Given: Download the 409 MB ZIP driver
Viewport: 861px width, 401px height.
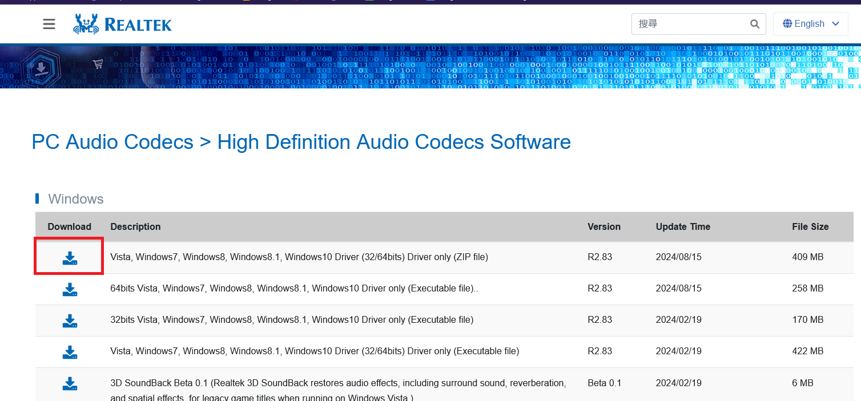Looking at the screenshot, I should point(70,258).
